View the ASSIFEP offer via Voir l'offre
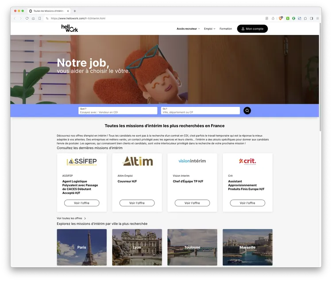Viewport: 332px width, 281px height. [x=82, y=203]
